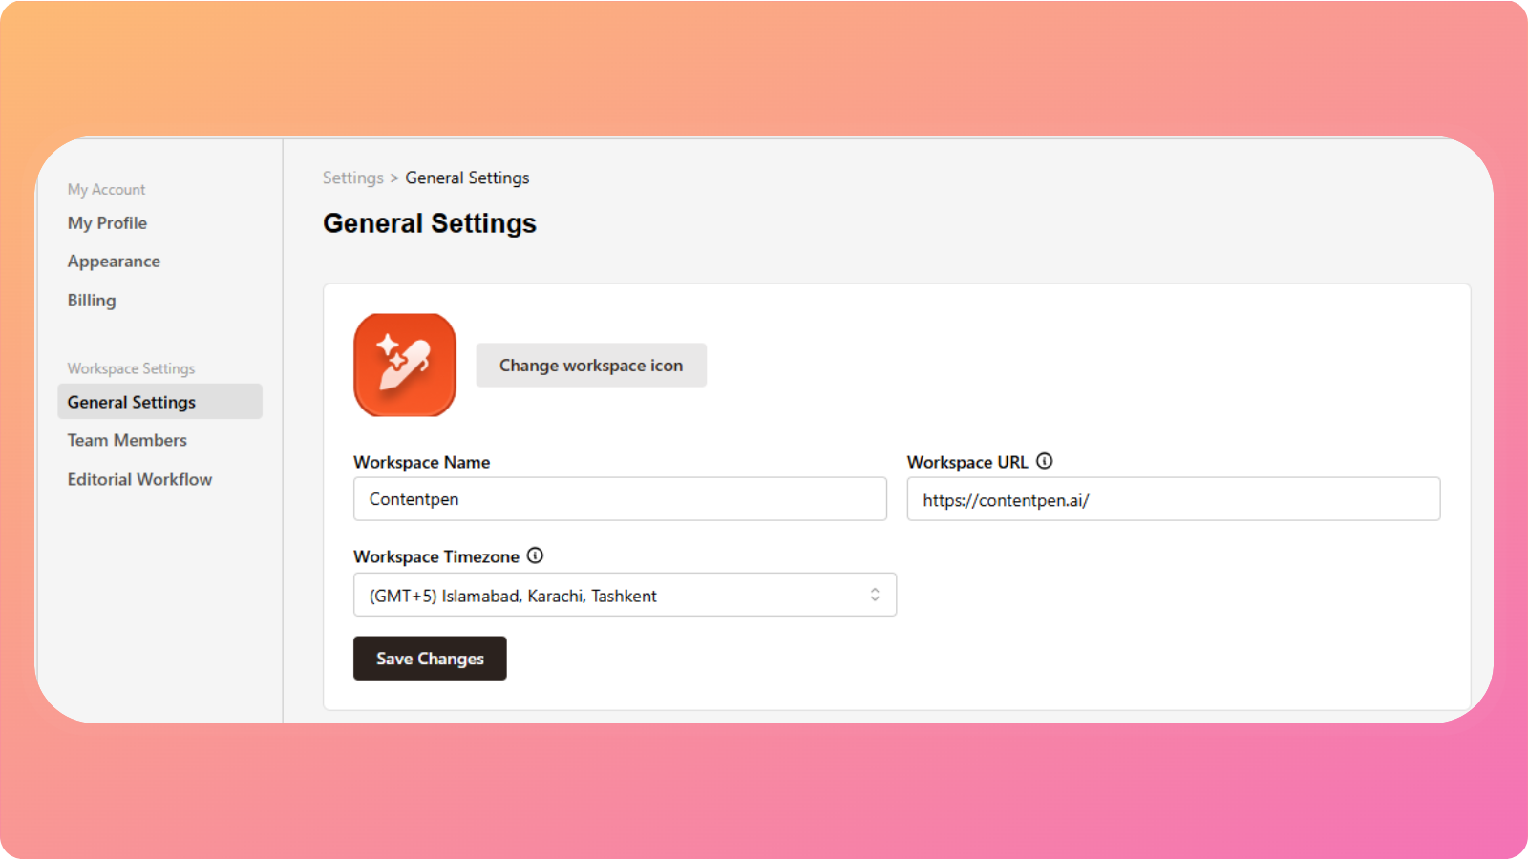Viewport: 1528px width, 859px height.
Task: Open the Team Members page
Action: point(127,440)
